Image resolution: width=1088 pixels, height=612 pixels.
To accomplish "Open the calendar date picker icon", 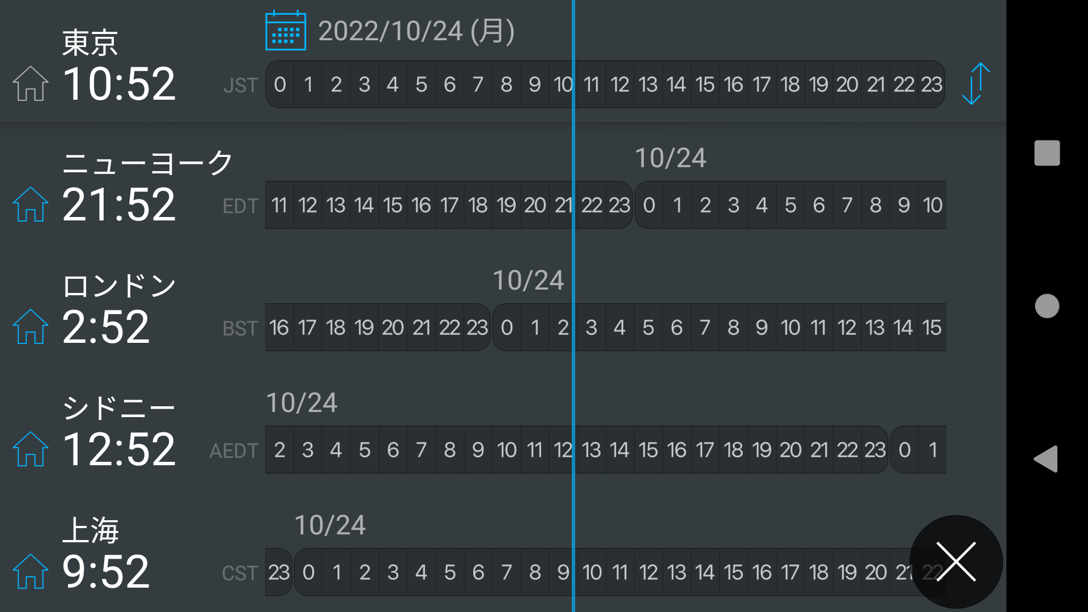I will (286, 31).
